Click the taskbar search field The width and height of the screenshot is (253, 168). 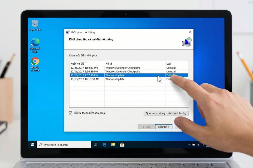(63, 145)
